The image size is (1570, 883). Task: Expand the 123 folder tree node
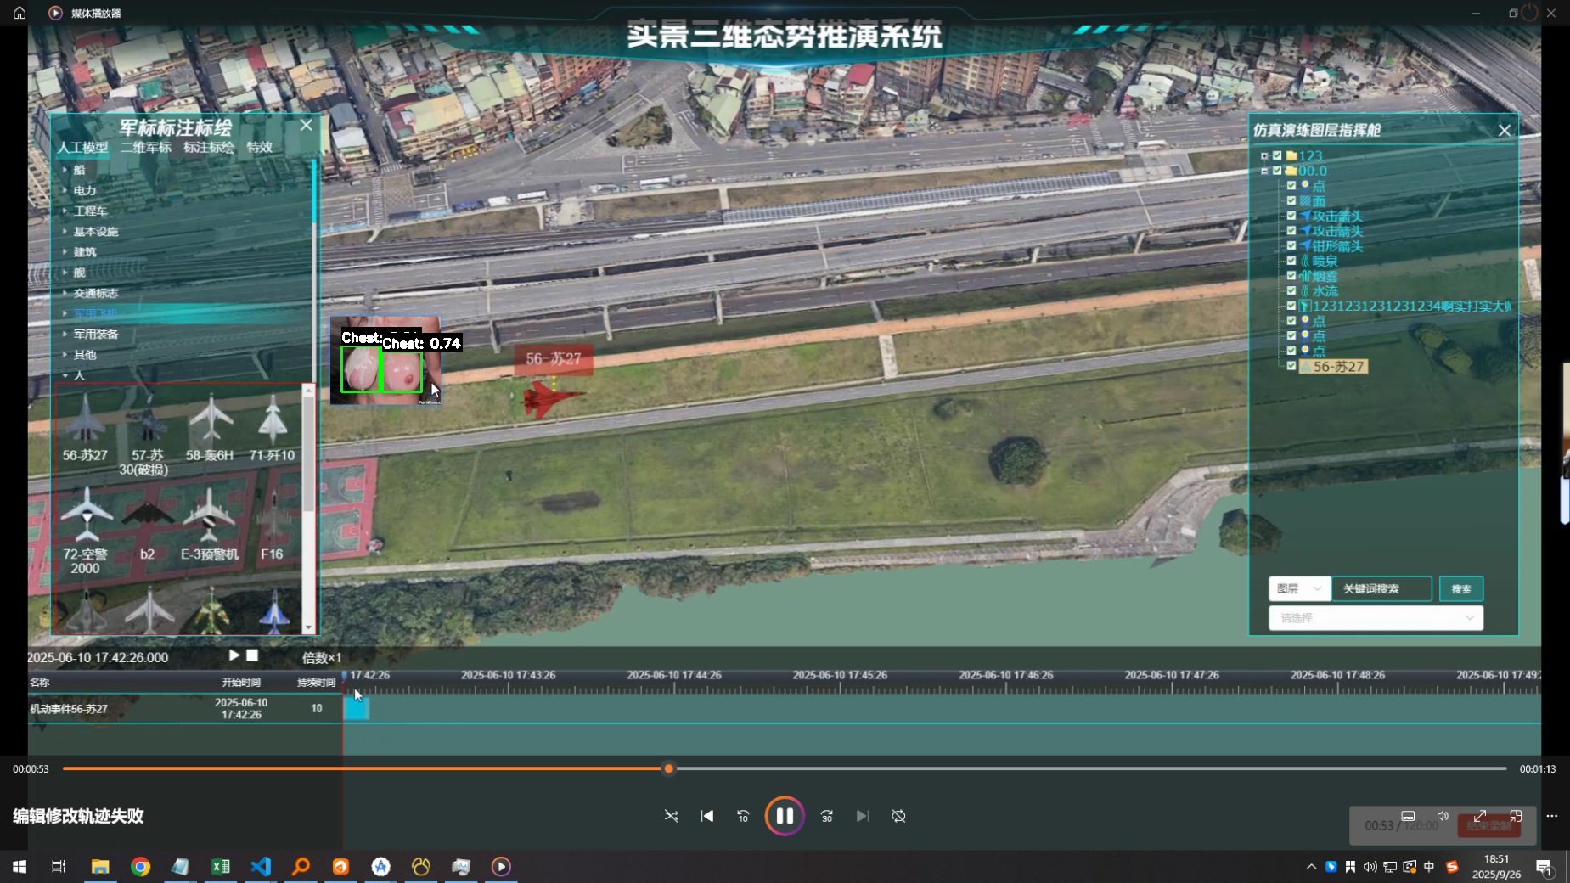tap(1264, 155)
